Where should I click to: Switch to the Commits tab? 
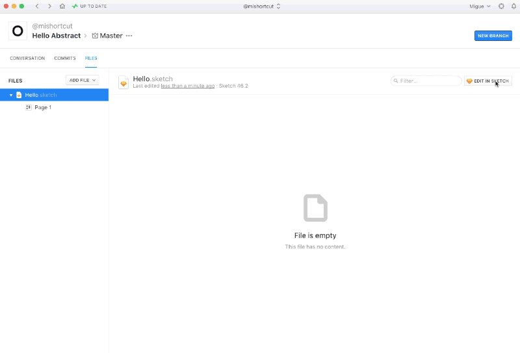point(65,58)
